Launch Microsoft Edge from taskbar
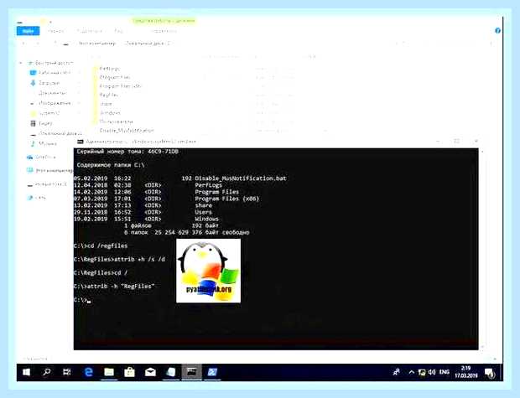520x398 pixels. (x=88, y=372)
